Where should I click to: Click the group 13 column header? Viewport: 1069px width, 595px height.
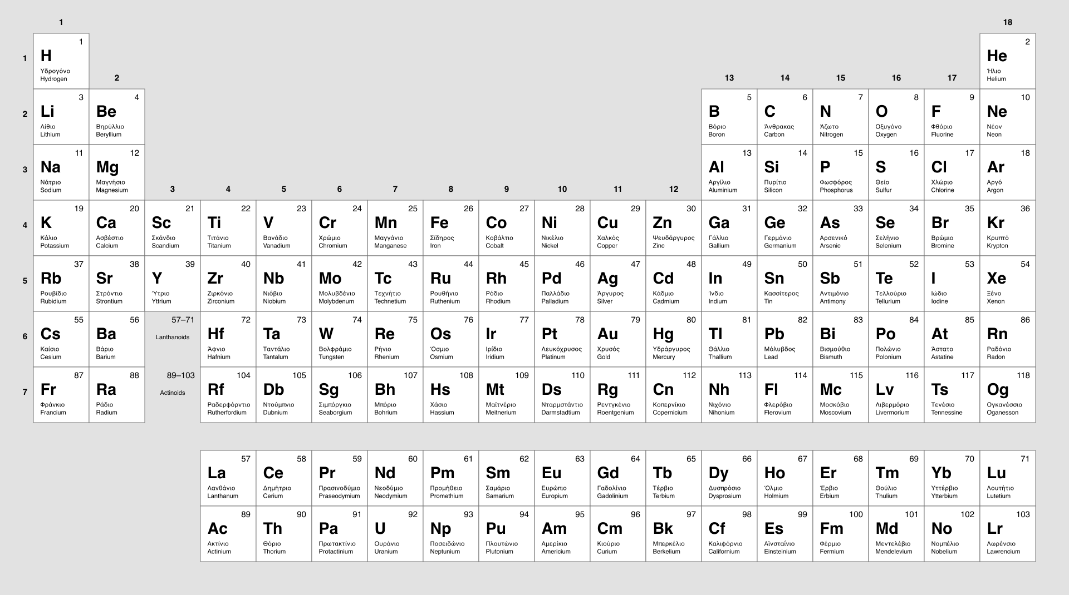click(729, 78)
